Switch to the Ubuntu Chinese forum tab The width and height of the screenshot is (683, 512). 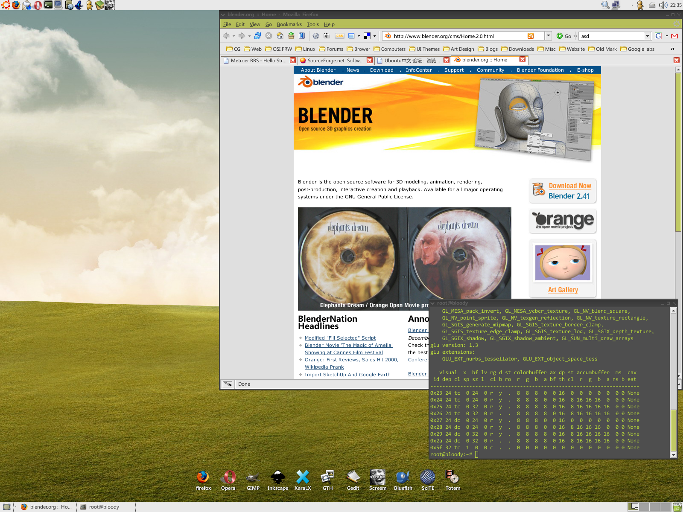tap(412, 61)
